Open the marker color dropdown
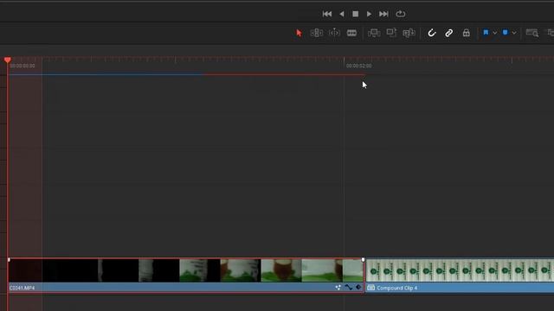 pyautogui.click(x=514, y=33)
